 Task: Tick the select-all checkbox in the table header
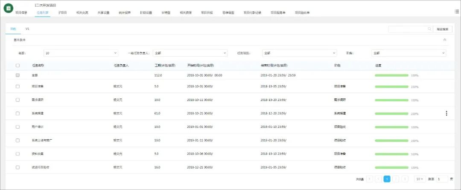pyautogui.click(x=18, y=65)
